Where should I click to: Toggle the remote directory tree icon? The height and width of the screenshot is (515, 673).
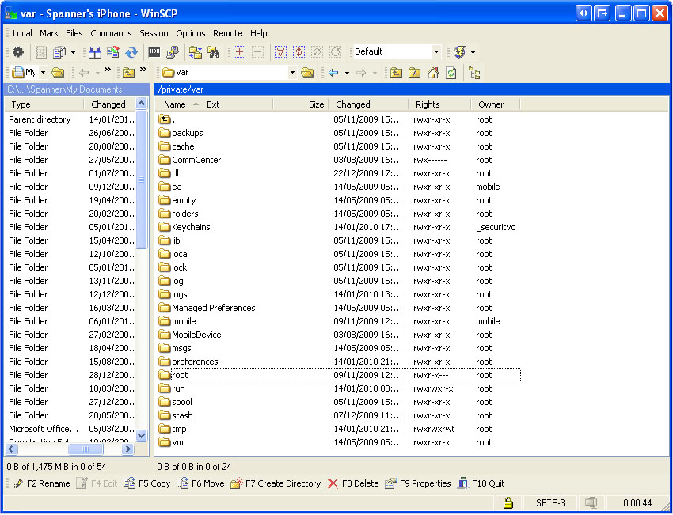point(474,73)
